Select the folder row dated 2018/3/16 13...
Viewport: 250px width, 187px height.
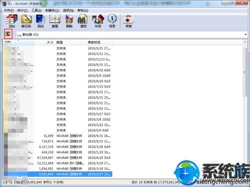[58, 108]
